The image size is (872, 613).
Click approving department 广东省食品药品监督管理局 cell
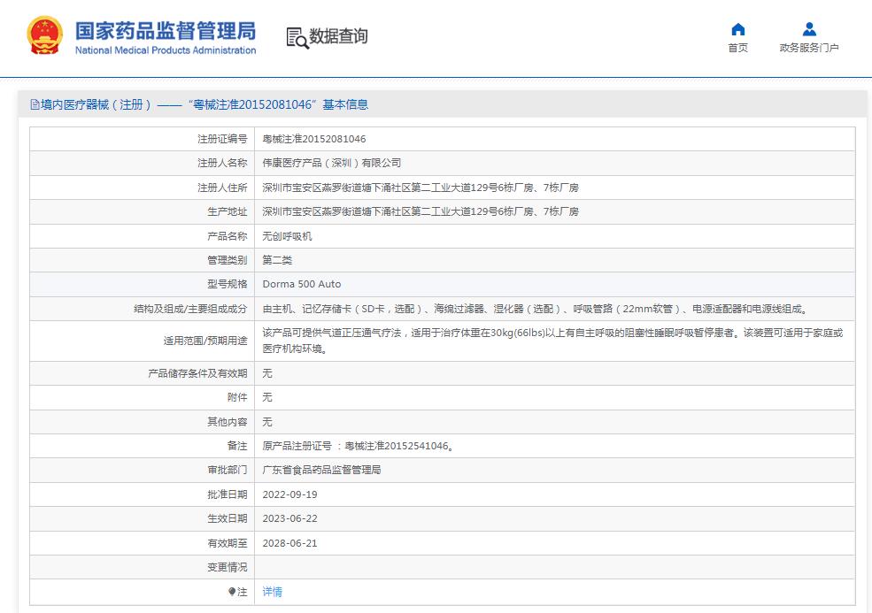pyautogui.click(x=321, y=470)
